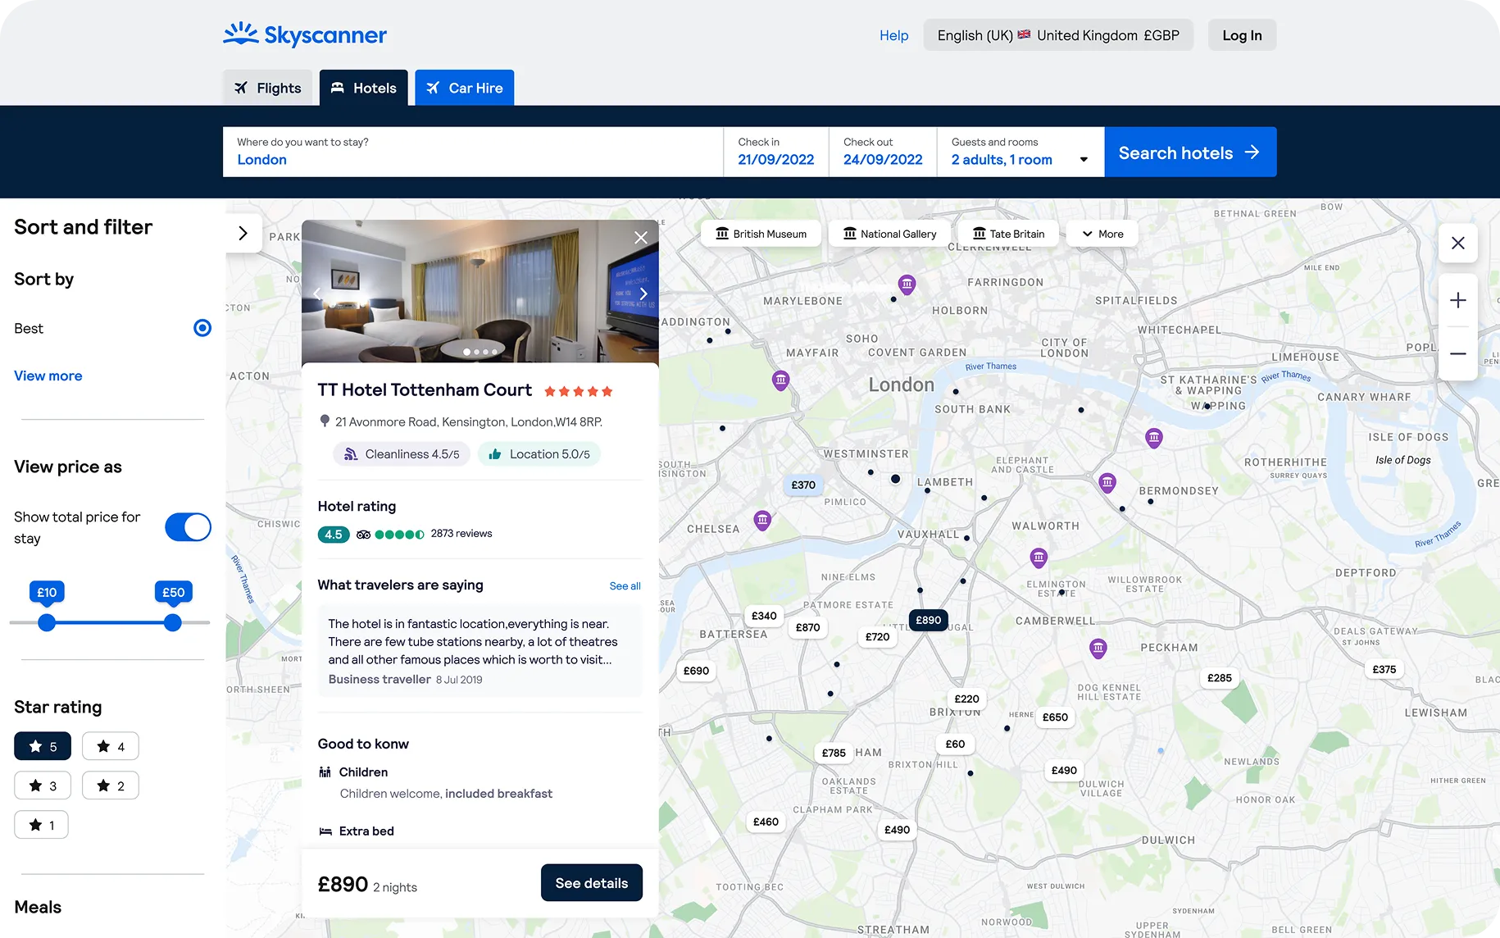1500x938 pixels.
Task: Click the museum pin near Farringdon
Action: tap(907, 285)
